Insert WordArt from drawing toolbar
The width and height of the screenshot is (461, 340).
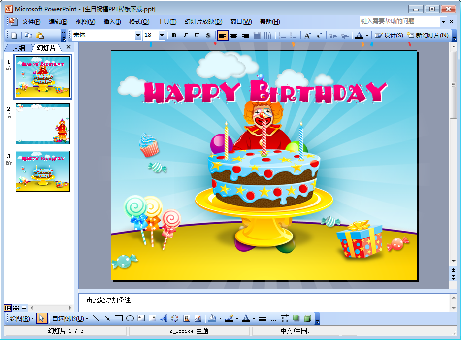[x=164, y=318]
